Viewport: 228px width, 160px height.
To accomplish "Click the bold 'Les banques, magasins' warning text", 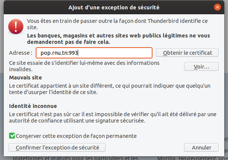I will (119, 39).
